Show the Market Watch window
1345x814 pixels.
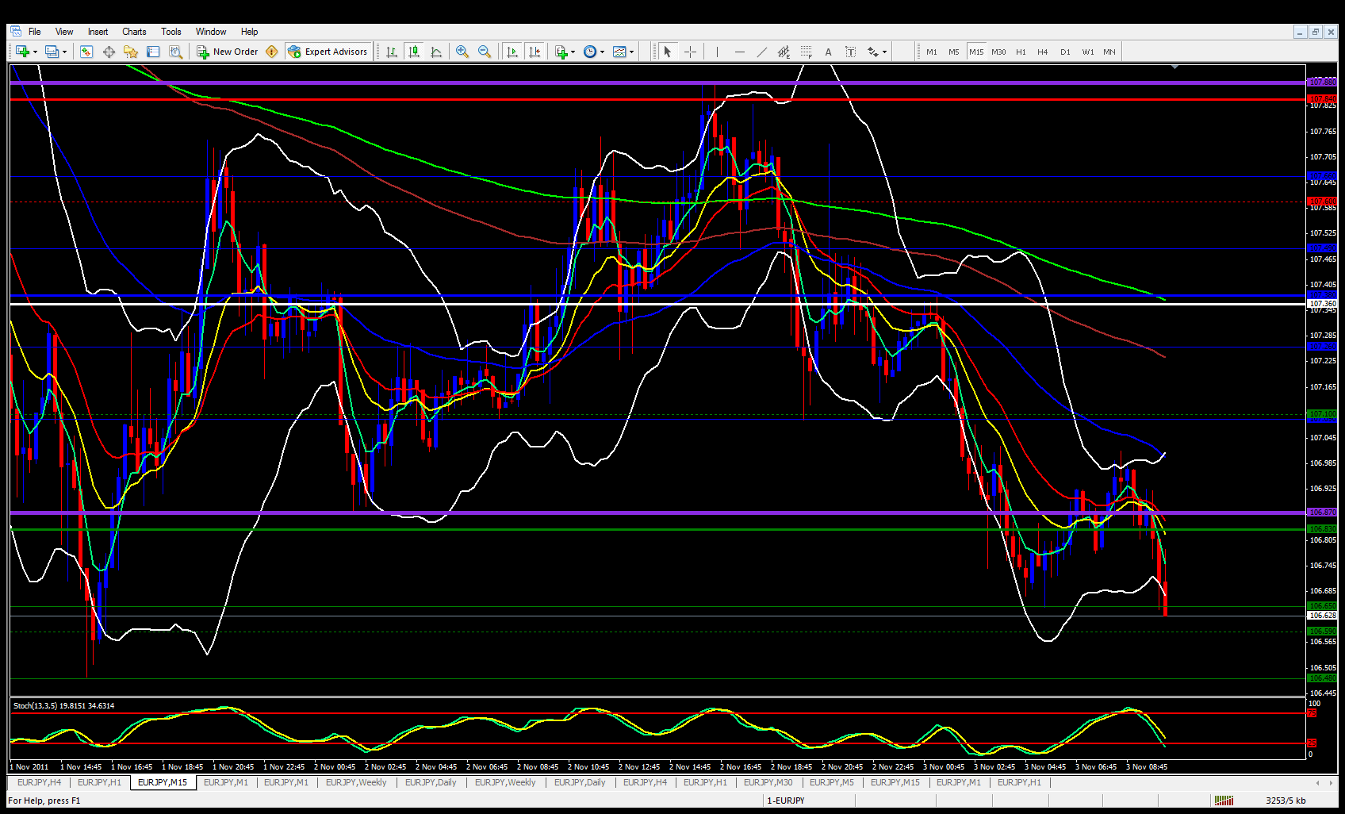[86, 52]
